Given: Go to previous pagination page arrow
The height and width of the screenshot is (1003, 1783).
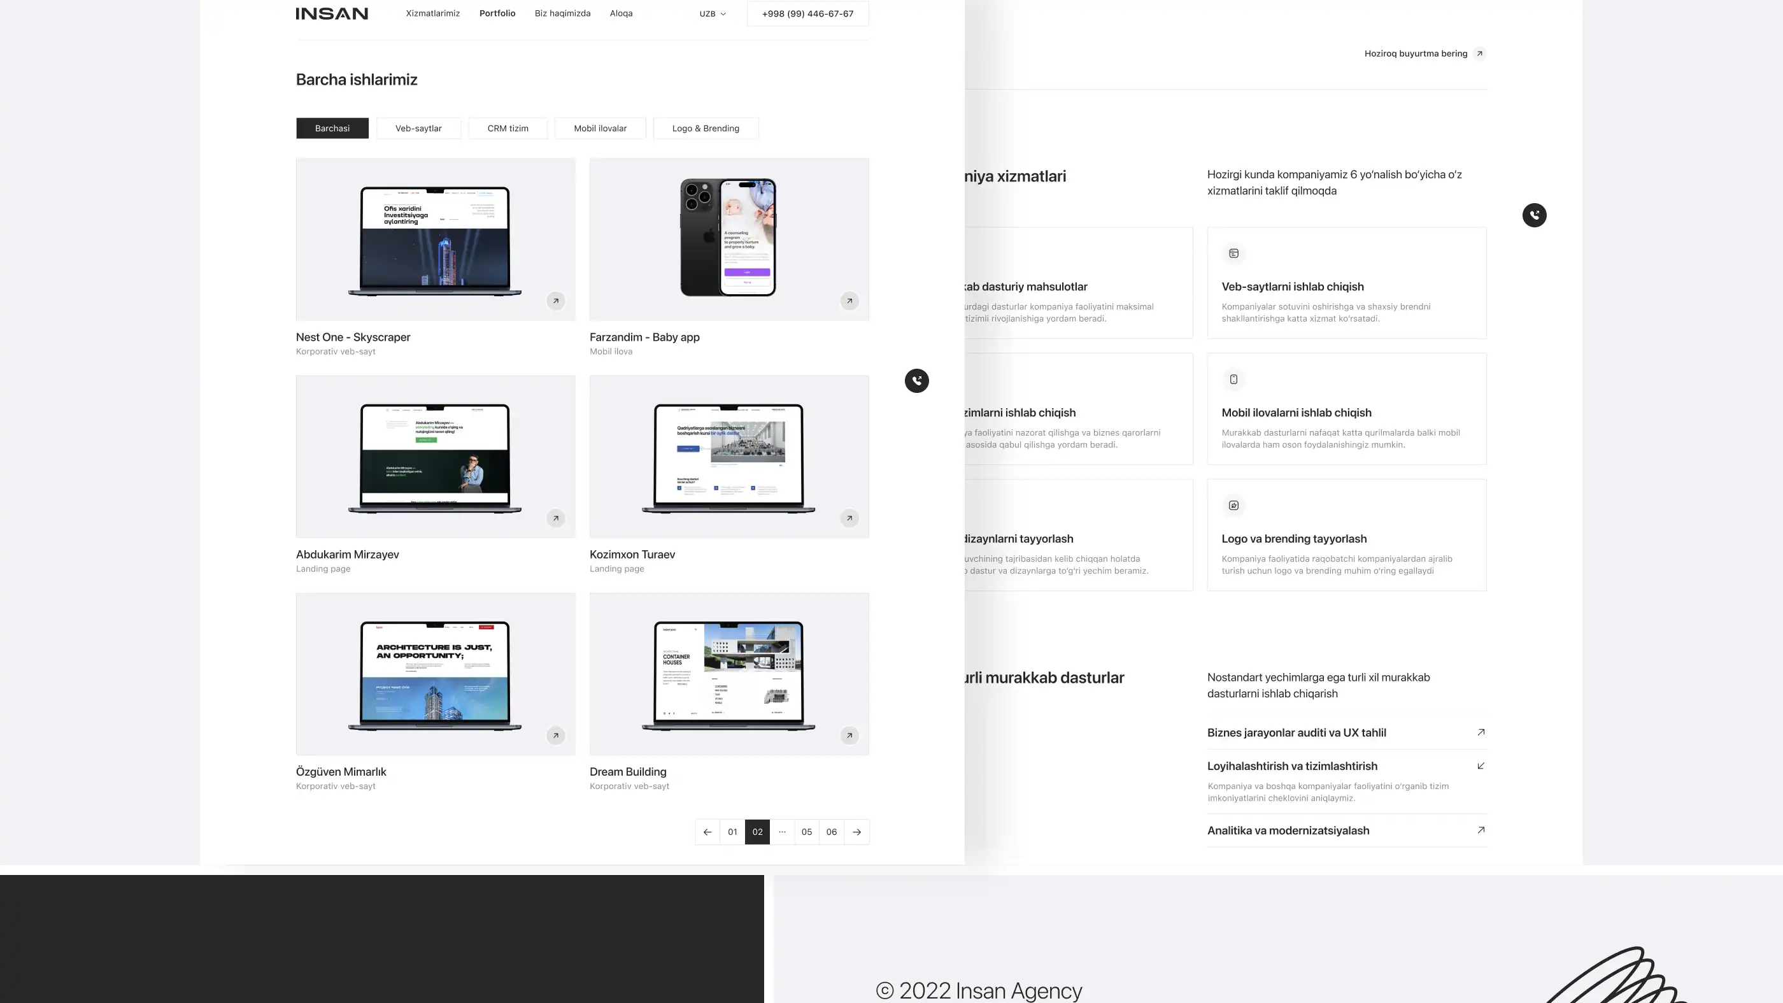Looking at the screenshot, I should [x=707, y=832].
